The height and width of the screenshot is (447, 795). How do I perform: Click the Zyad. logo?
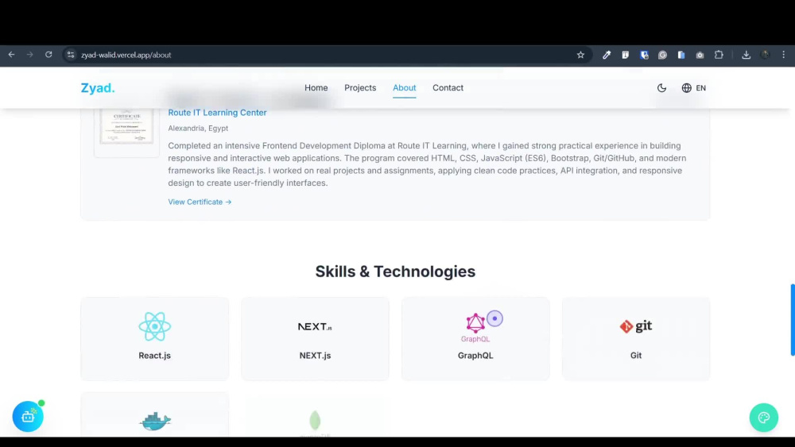98,88
